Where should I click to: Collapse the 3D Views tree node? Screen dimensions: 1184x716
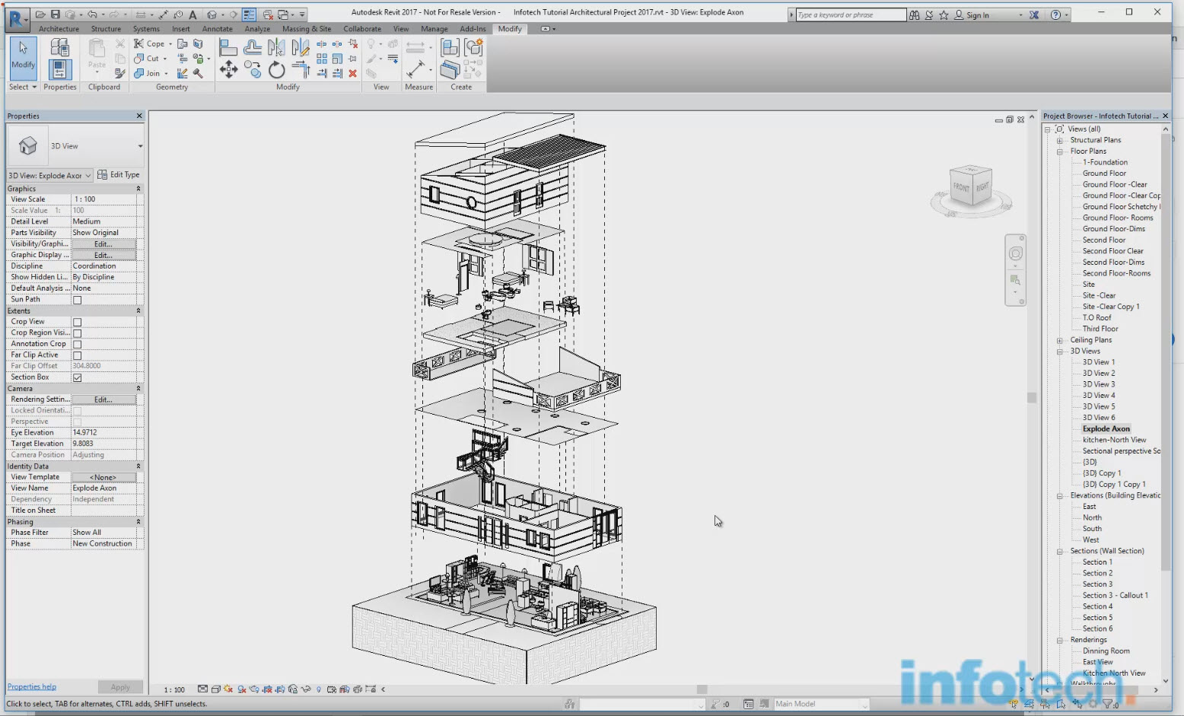[1059, 352]
